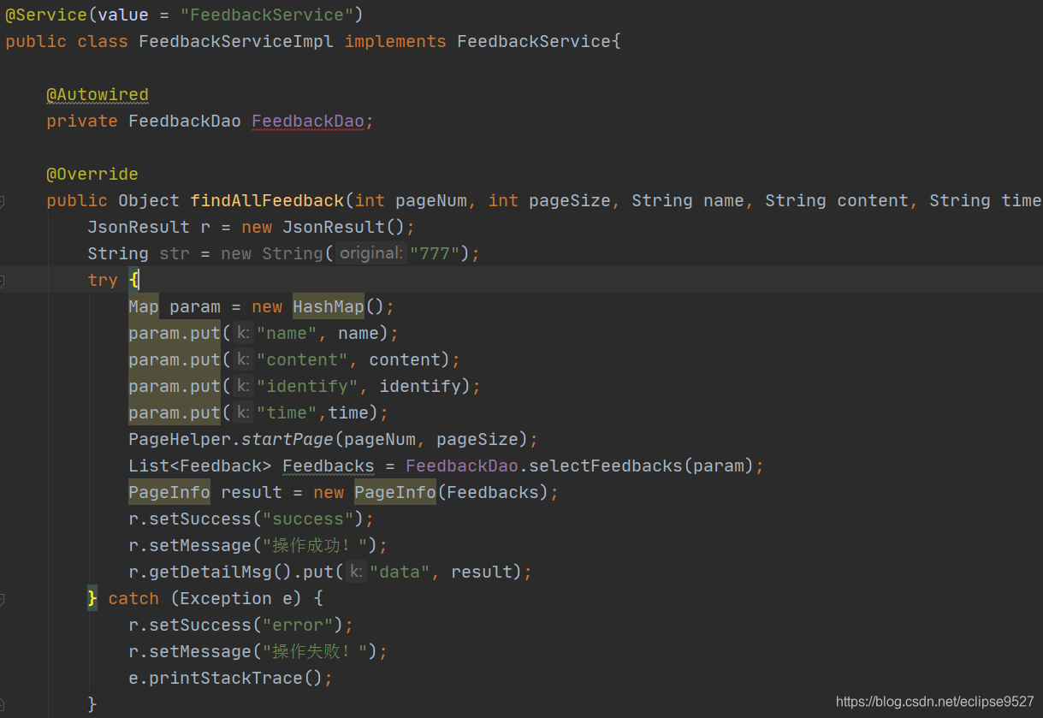The height and width of the screenshot is (718, 1043).
Task: Click the @Override annotation
Action: 92,174
